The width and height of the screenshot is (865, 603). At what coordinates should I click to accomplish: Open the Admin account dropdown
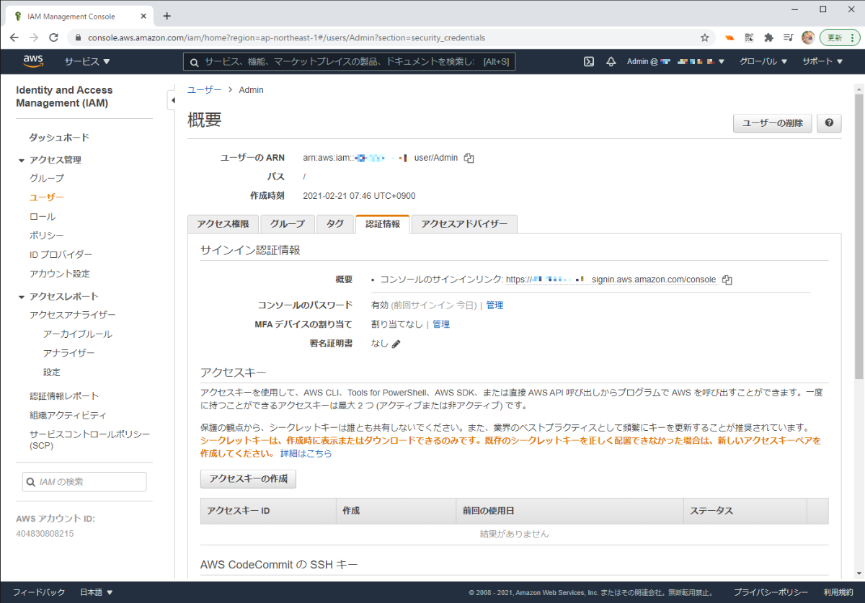[x=675, y=61]
